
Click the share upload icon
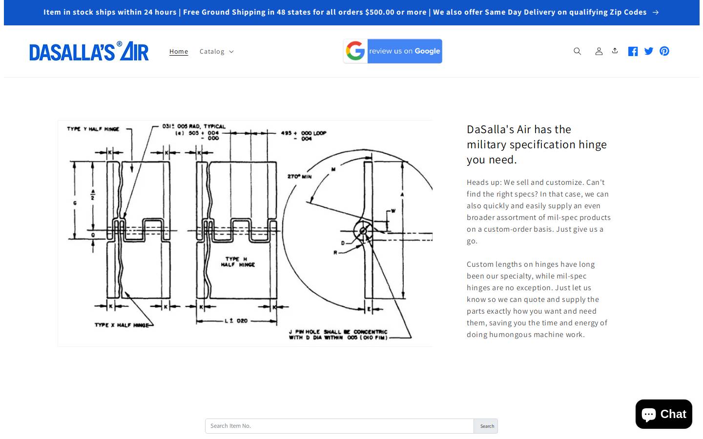click(x=615, y=51)
